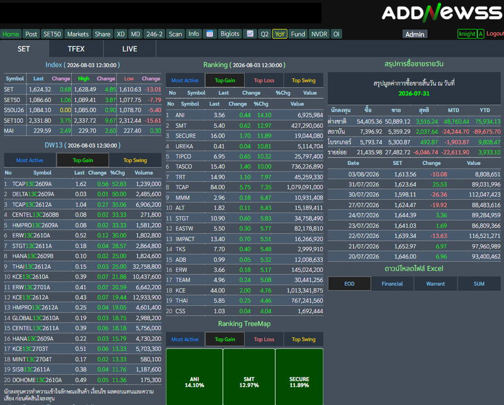Open the Post menu item

[31, 34]
